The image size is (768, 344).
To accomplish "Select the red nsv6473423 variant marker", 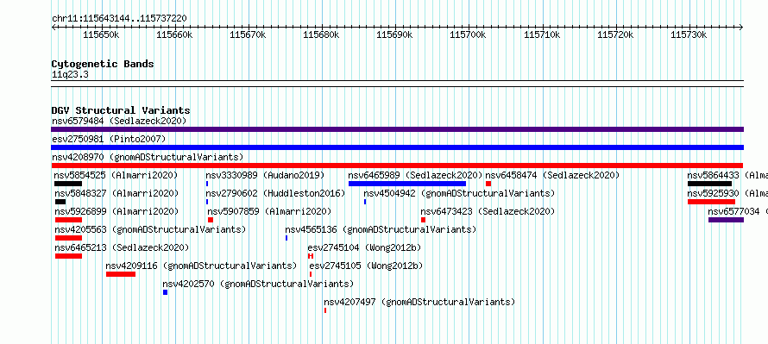I will (x=423, y=220).
